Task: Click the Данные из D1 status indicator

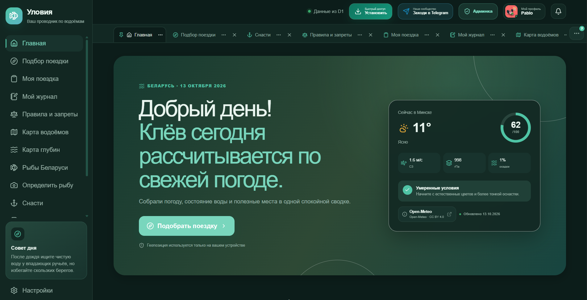Action: point(325,11)
